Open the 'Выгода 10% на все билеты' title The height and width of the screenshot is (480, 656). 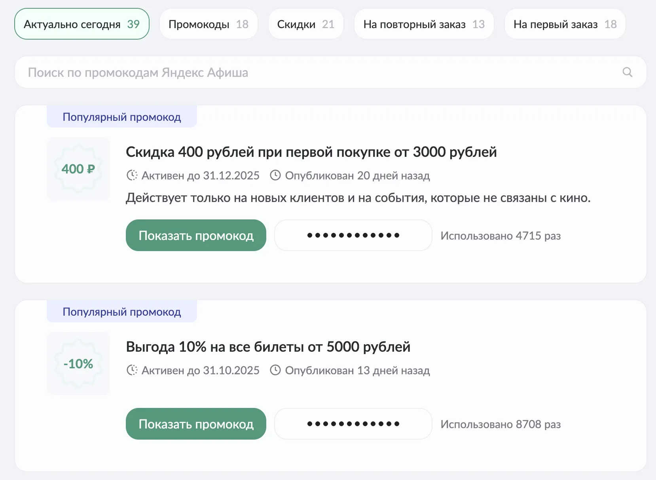pyautogui.click(x=268, y=347)
